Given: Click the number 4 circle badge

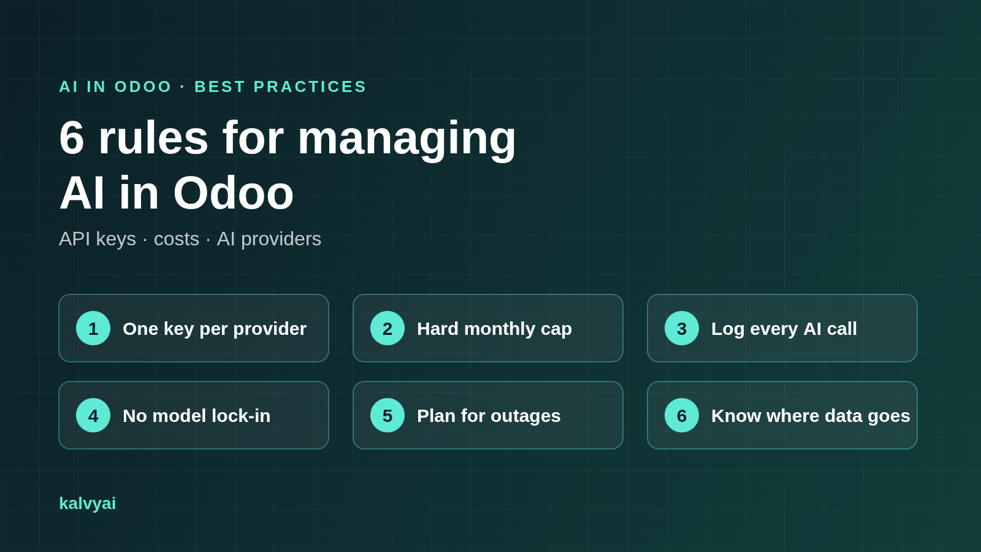Looking at the screenshot, I should pyautogui.click(x=93, y=415).
